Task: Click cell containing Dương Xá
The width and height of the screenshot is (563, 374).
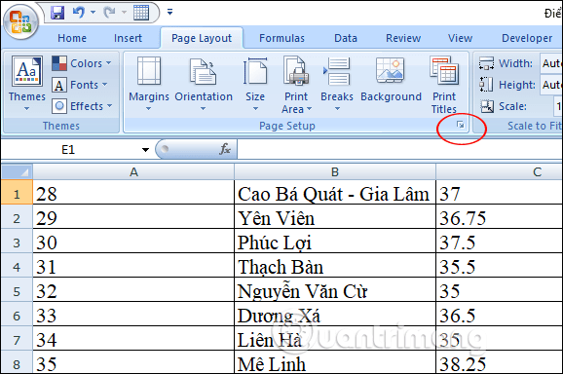Action: 335,315
